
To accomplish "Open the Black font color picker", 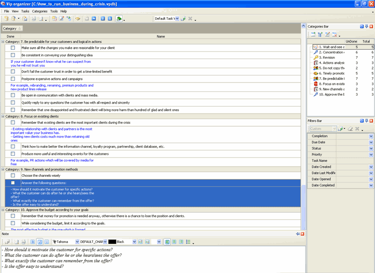I will coord(134,242).
